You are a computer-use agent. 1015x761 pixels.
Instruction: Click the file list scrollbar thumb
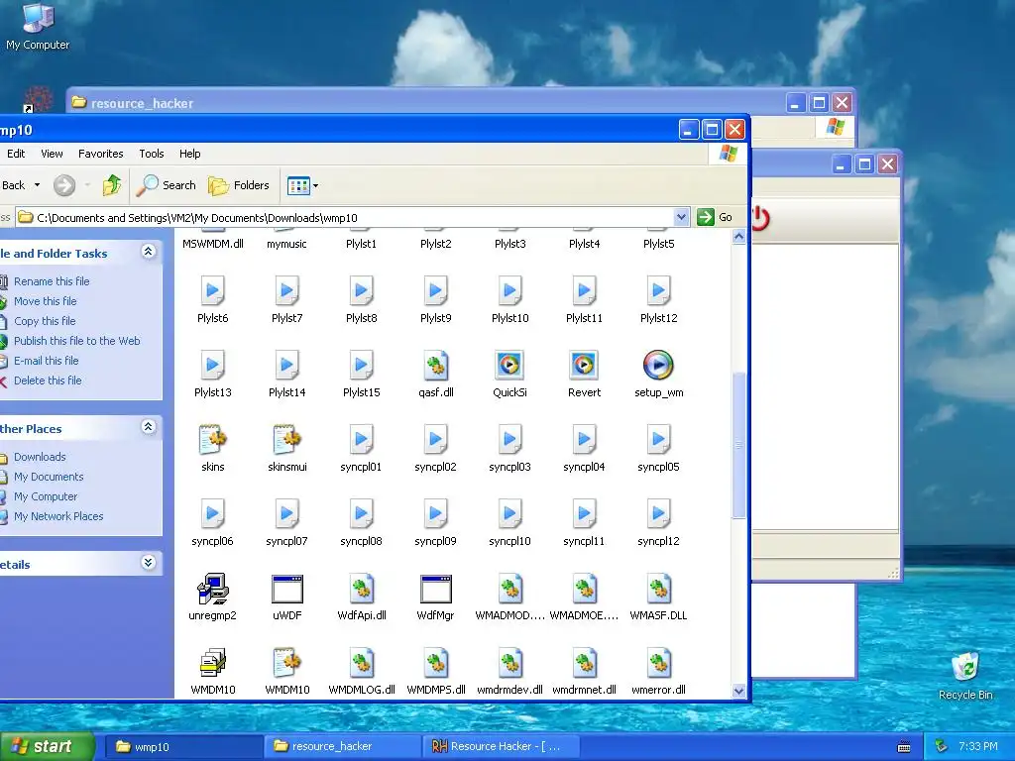[x=738, y=445]
